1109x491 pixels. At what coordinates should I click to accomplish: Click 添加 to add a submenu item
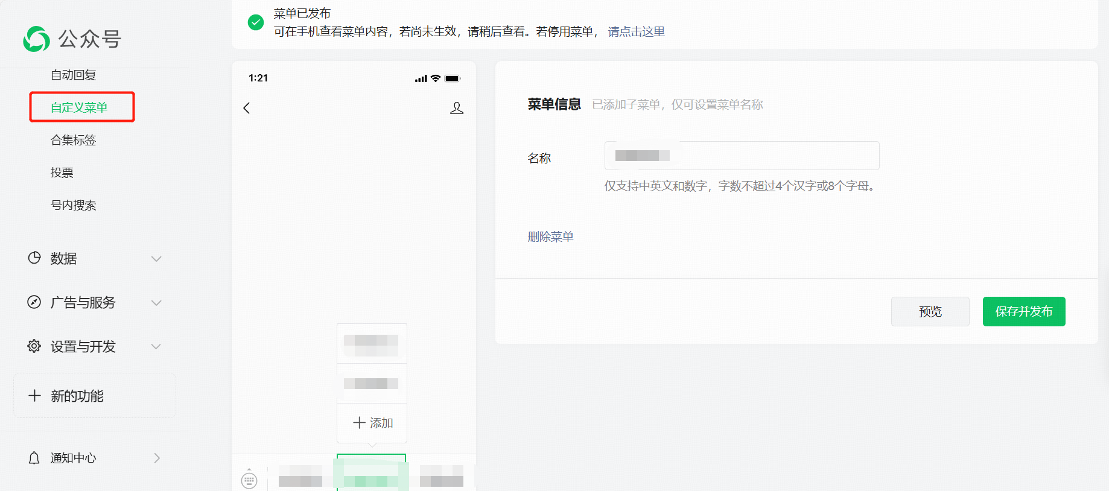click(x=372, y=423)
